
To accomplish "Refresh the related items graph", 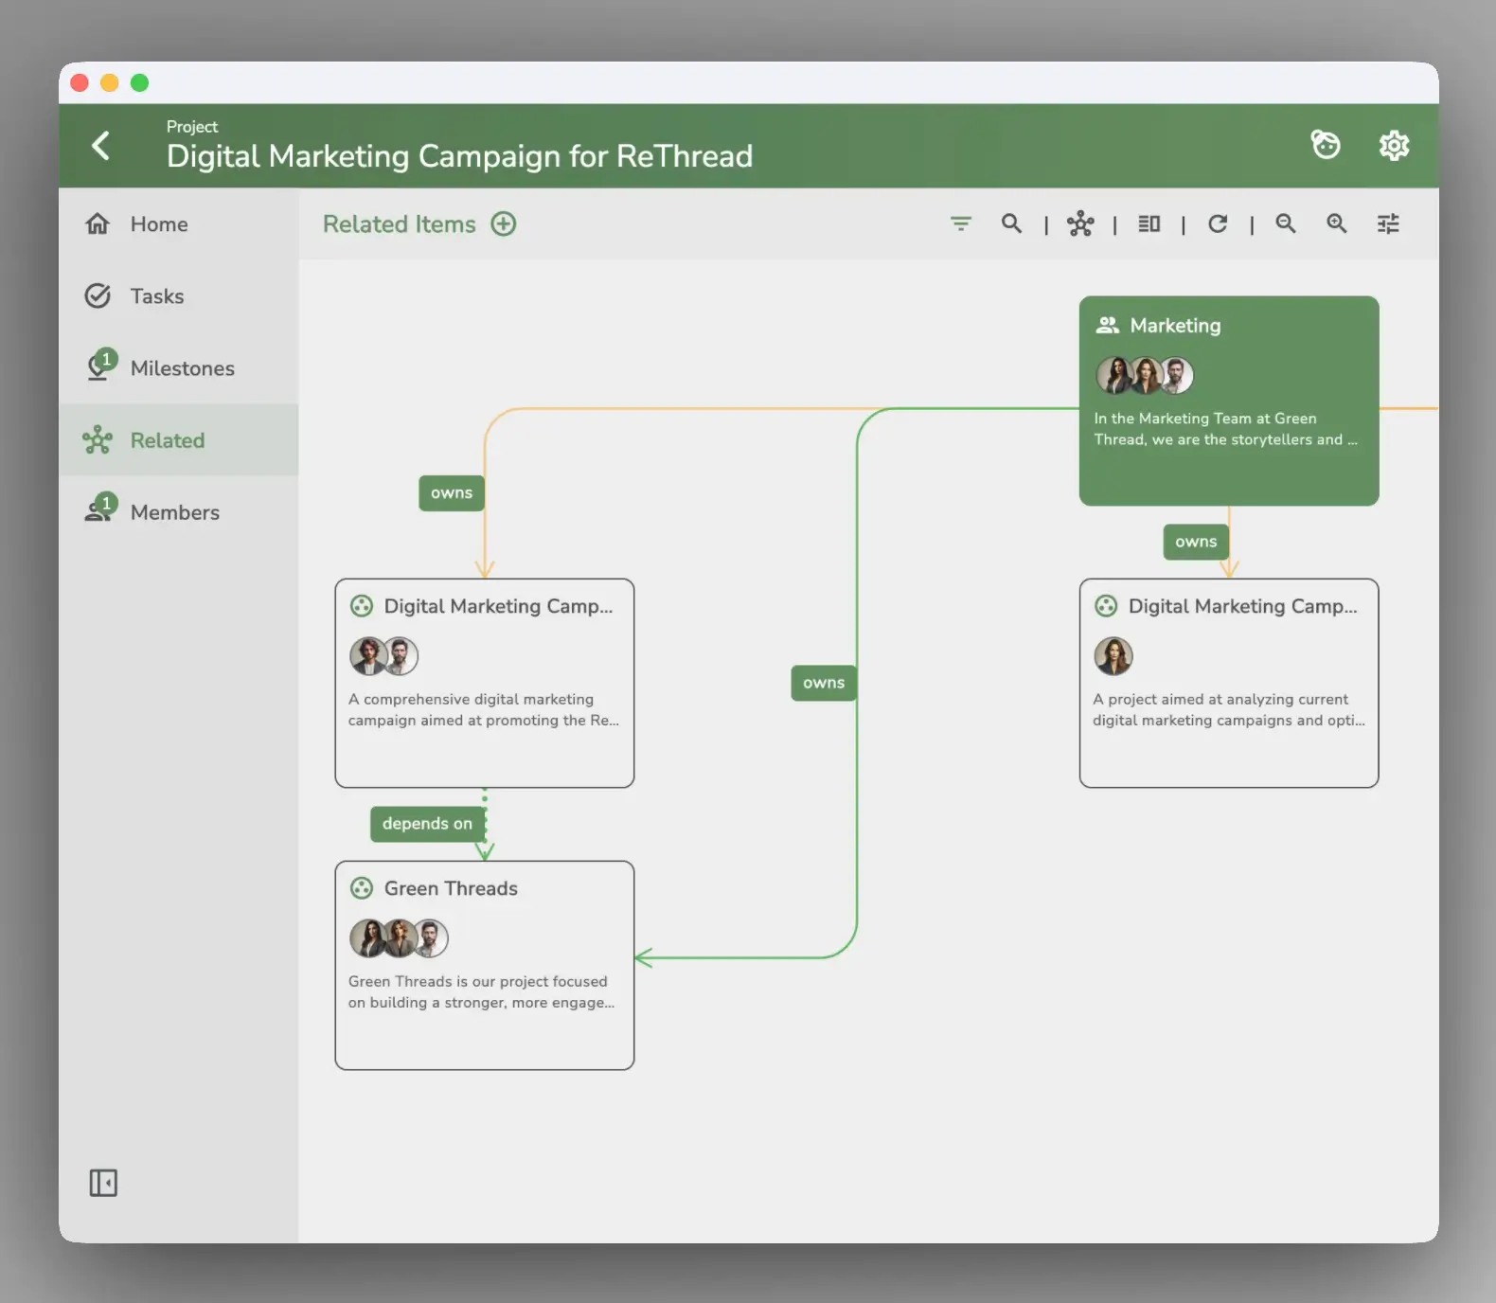I will click(1218, 223).
